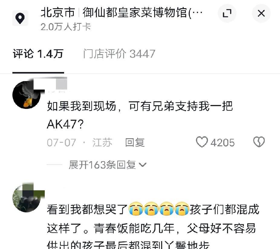The height and width of the screenshot is (249, 280).
Task: Switch to the 评论 1.4万 tab
Action: click(x=38, y=54)
